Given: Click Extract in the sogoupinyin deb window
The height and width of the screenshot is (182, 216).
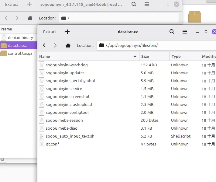Looking at the screenshot, I should click(12, 5).
